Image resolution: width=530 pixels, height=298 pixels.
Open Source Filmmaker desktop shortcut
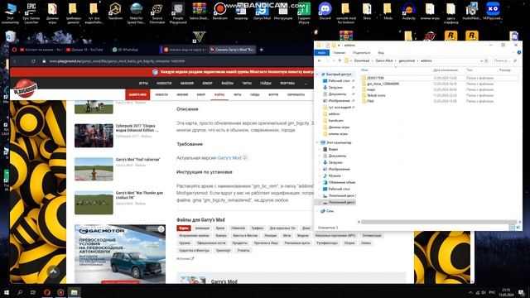pyautogui.click(x=157, y=13)
